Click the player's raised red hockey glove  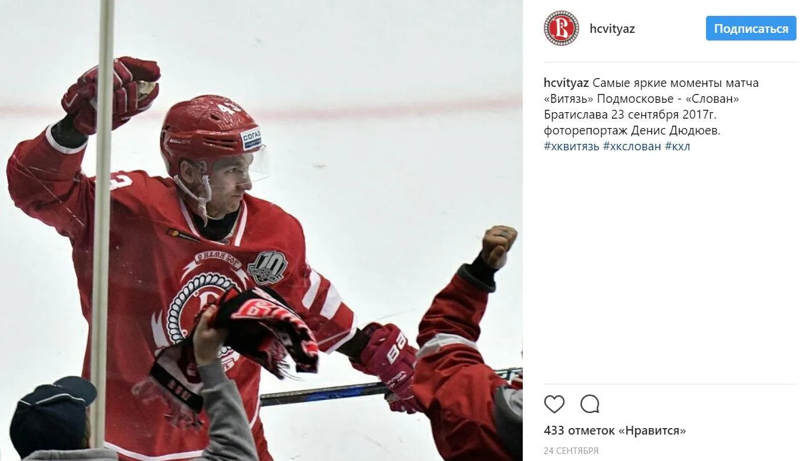[x=112, y=94]
